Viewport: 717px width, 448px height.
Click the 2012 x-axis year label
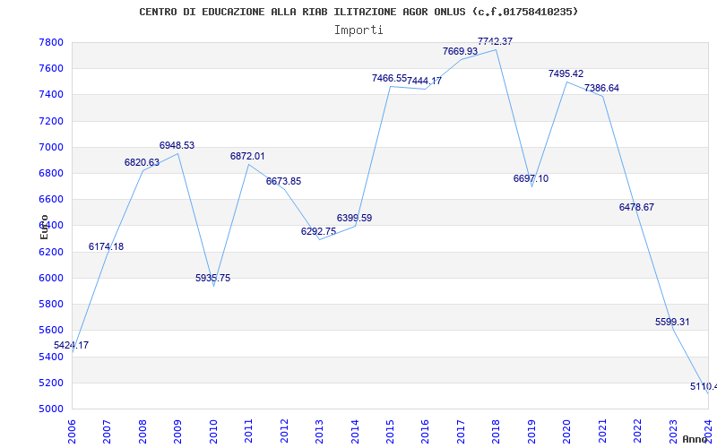(284, 432)
